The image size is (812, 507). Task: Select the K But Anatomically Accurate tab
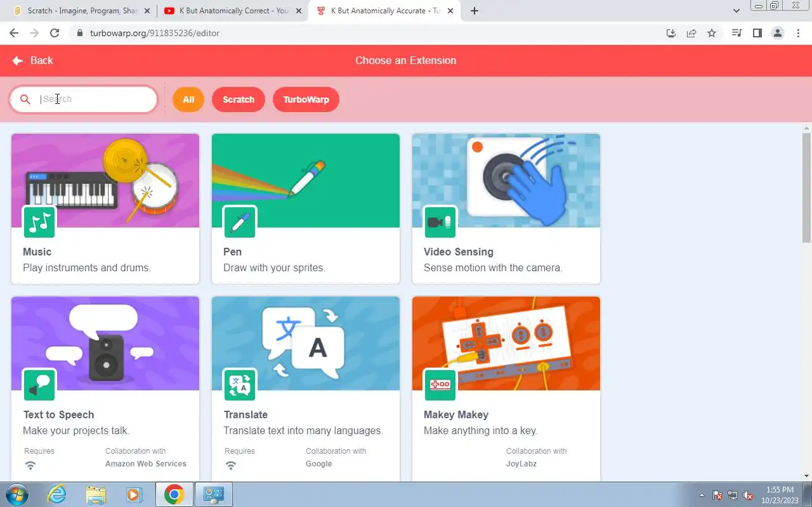(385, 11)
